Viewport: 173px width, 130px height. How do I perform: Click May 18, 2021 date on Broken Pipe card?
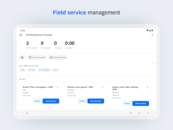click(27, 95)
